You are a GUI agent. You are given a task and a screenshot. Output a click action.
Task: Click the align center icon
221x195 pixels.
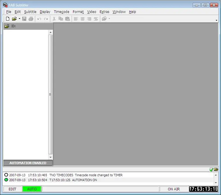83,19
